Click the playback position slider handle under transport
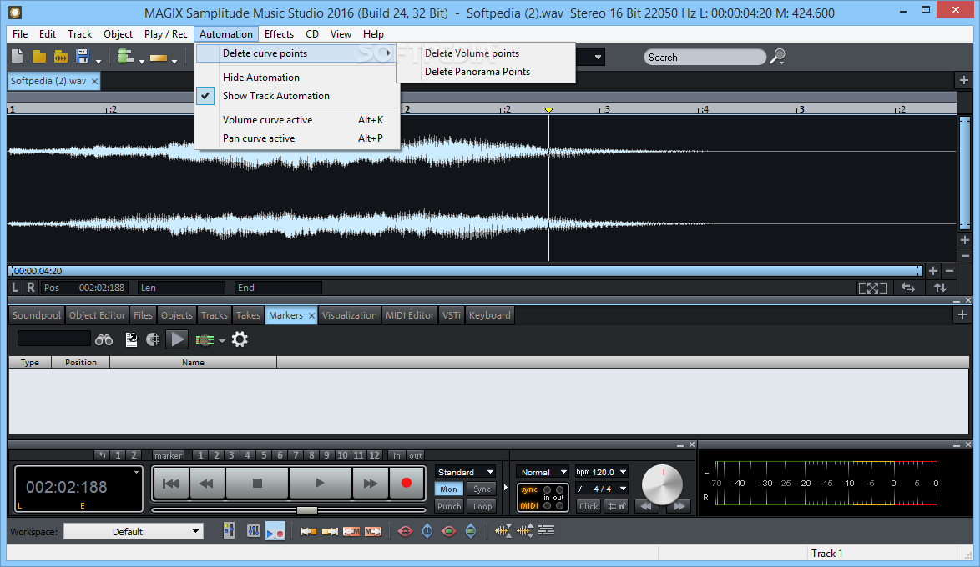Viewport: 980px width, 567px height. [307, 510]
